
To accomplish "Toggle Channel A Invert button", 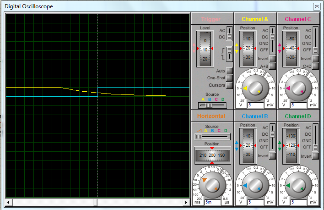I will (273, 59).
